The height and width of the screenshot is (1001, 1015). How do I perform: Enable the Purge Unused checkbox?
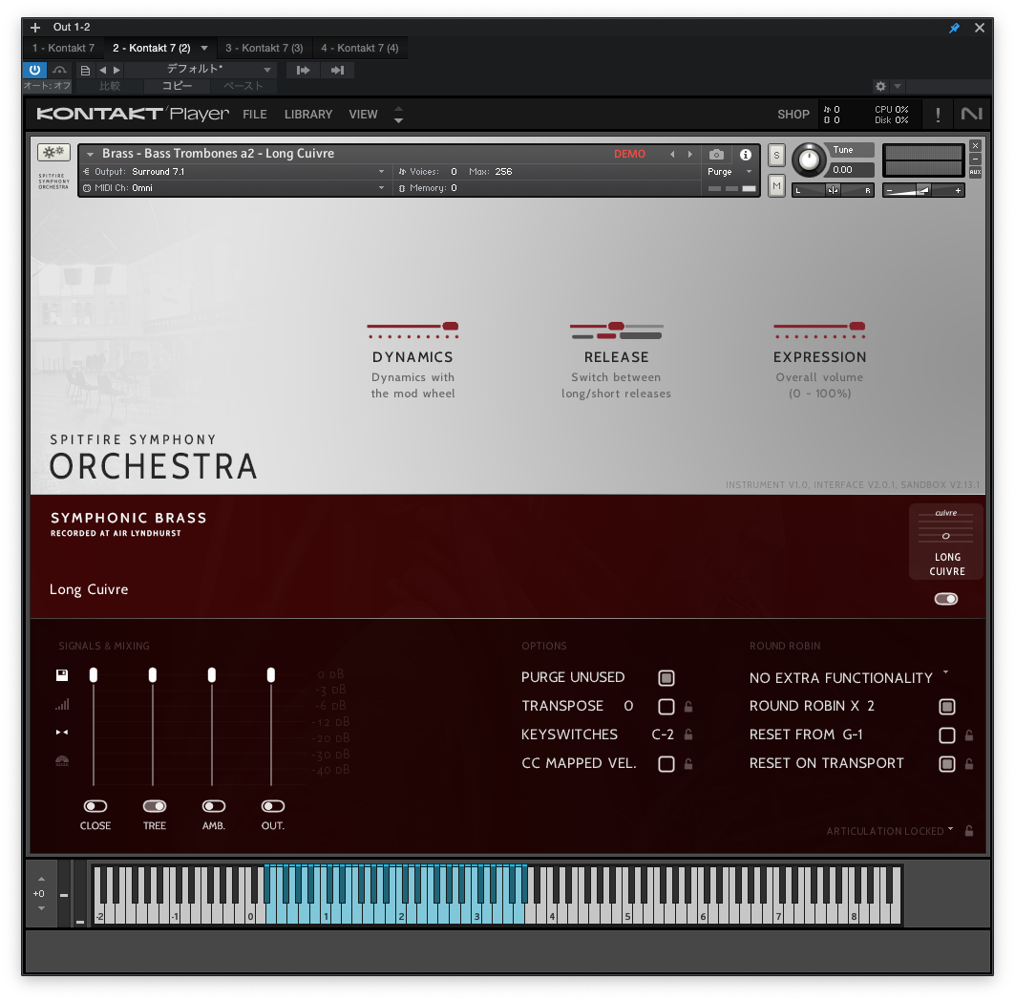666,678
